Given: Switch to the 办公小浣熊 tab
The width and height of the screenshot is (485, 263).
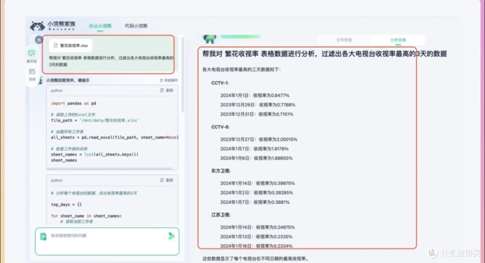Looking at the screenshot, I should click(100, 26).
